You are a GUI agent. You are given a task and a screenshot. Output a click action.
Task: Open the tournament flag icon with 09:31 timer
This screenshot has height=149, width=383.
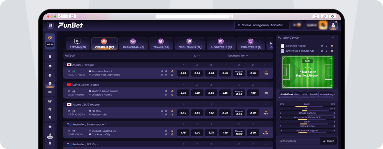[x=50, y=41]
